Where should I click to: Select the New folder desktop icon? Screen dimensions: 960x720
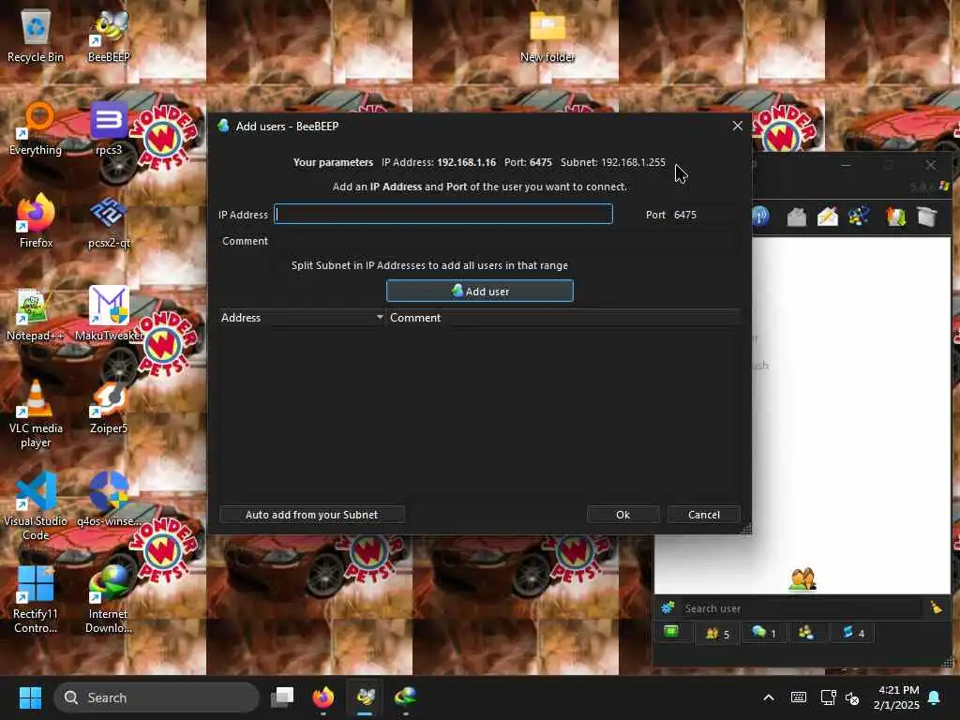(547, 37)
